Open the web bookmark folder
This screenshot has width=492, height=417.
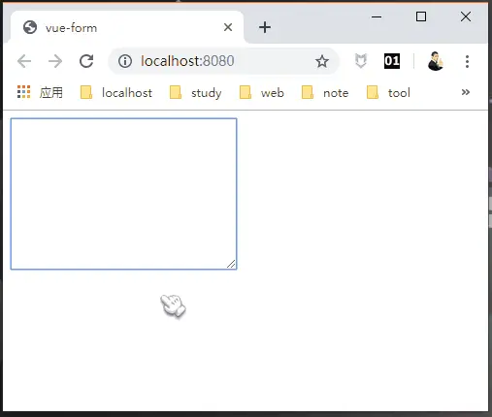point(261,93)
